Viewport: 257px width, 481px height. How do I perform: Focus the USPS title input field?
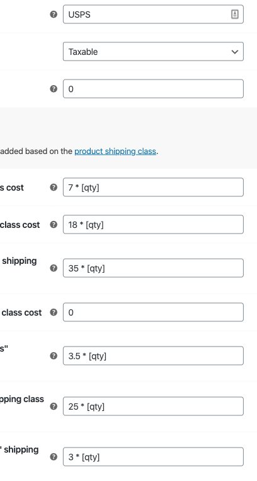[x=153, y=14]
